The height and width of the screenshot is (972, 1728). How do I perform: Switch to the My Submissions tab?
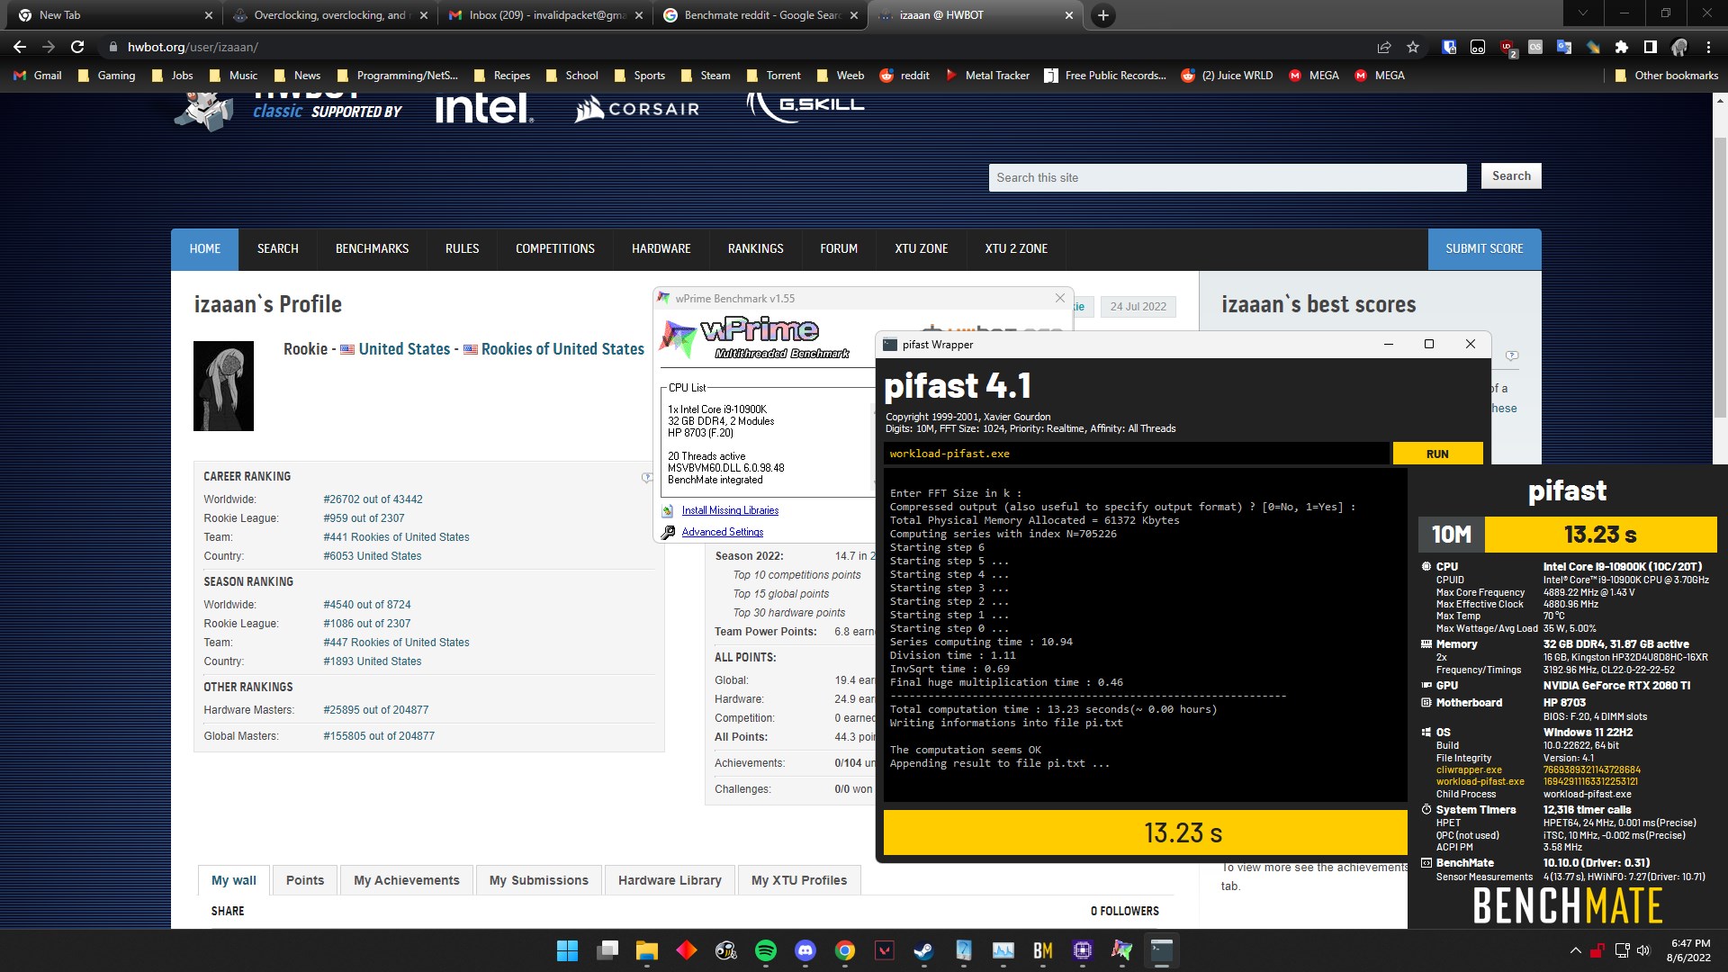pos(539,880)
